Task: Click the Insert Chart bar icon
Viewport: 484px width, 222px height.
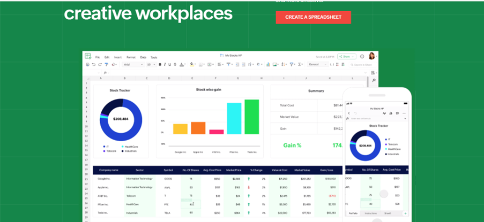Action: 268,64
